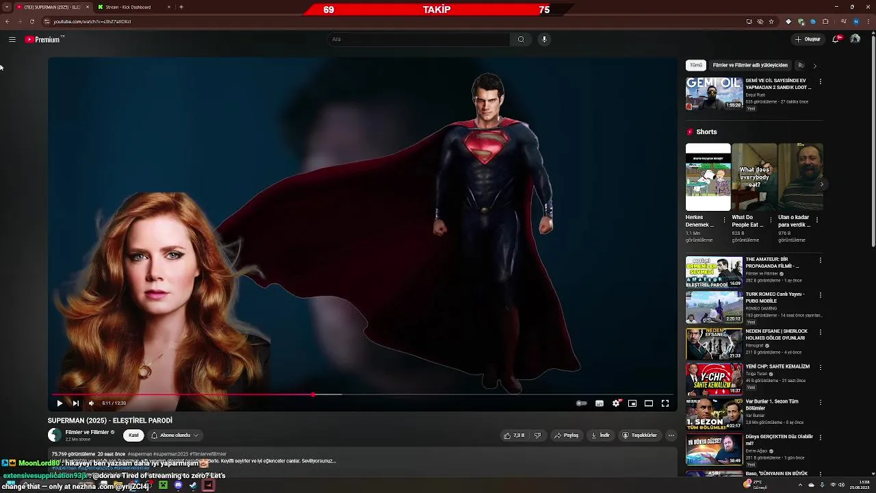Switch to the Stream - Kick Dashboard tab
Image resolution: width=876 pixels, height=493 pixels.
pos(133,7)
